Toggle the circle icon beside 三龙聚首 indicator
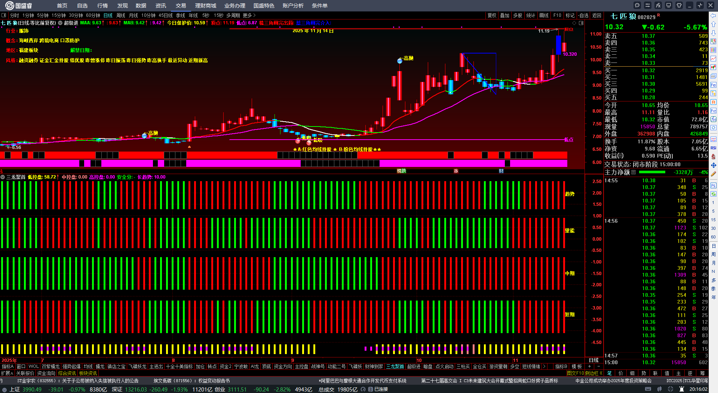The image size is (718, 393). tap(3, 177)
